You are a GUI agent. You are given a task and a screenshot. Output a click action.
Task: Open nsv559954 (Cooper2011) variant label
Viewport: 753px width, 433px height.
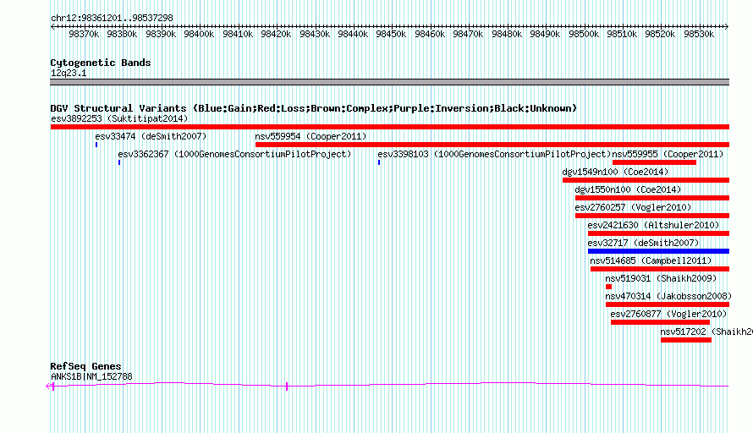tap(311, 136)
